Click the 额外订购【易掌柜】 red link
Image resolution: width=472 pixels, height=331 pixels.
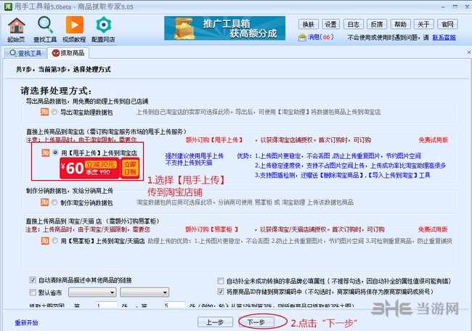(211, 229)
